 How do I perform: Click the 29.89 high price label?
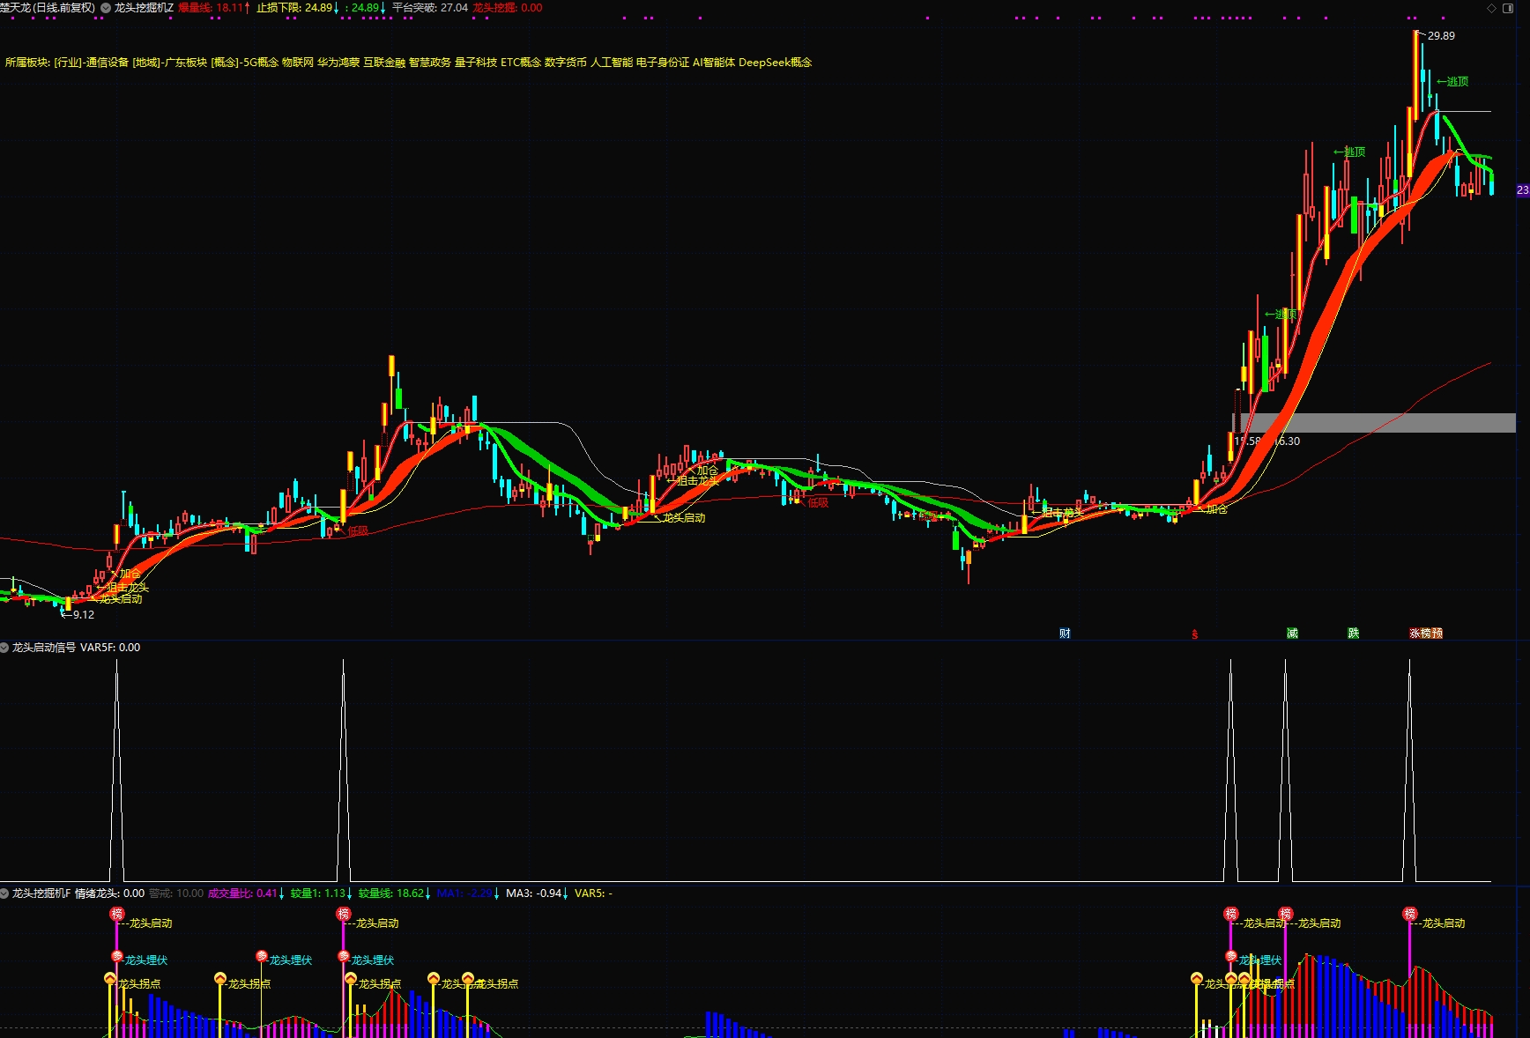click(x=1441, y=36)
